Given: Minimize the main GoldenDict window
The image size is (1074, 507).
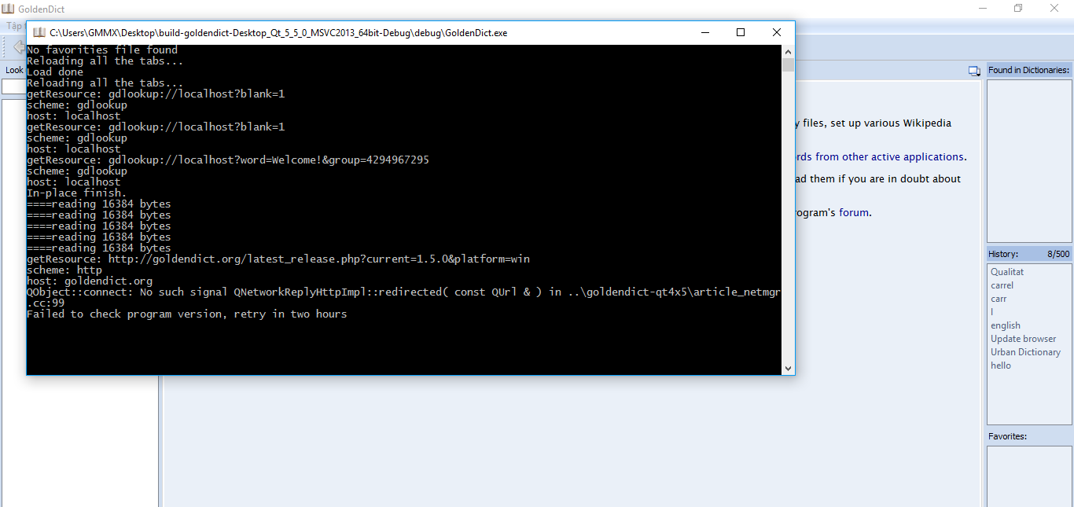Looking at the screenshot, I should 982,8.
